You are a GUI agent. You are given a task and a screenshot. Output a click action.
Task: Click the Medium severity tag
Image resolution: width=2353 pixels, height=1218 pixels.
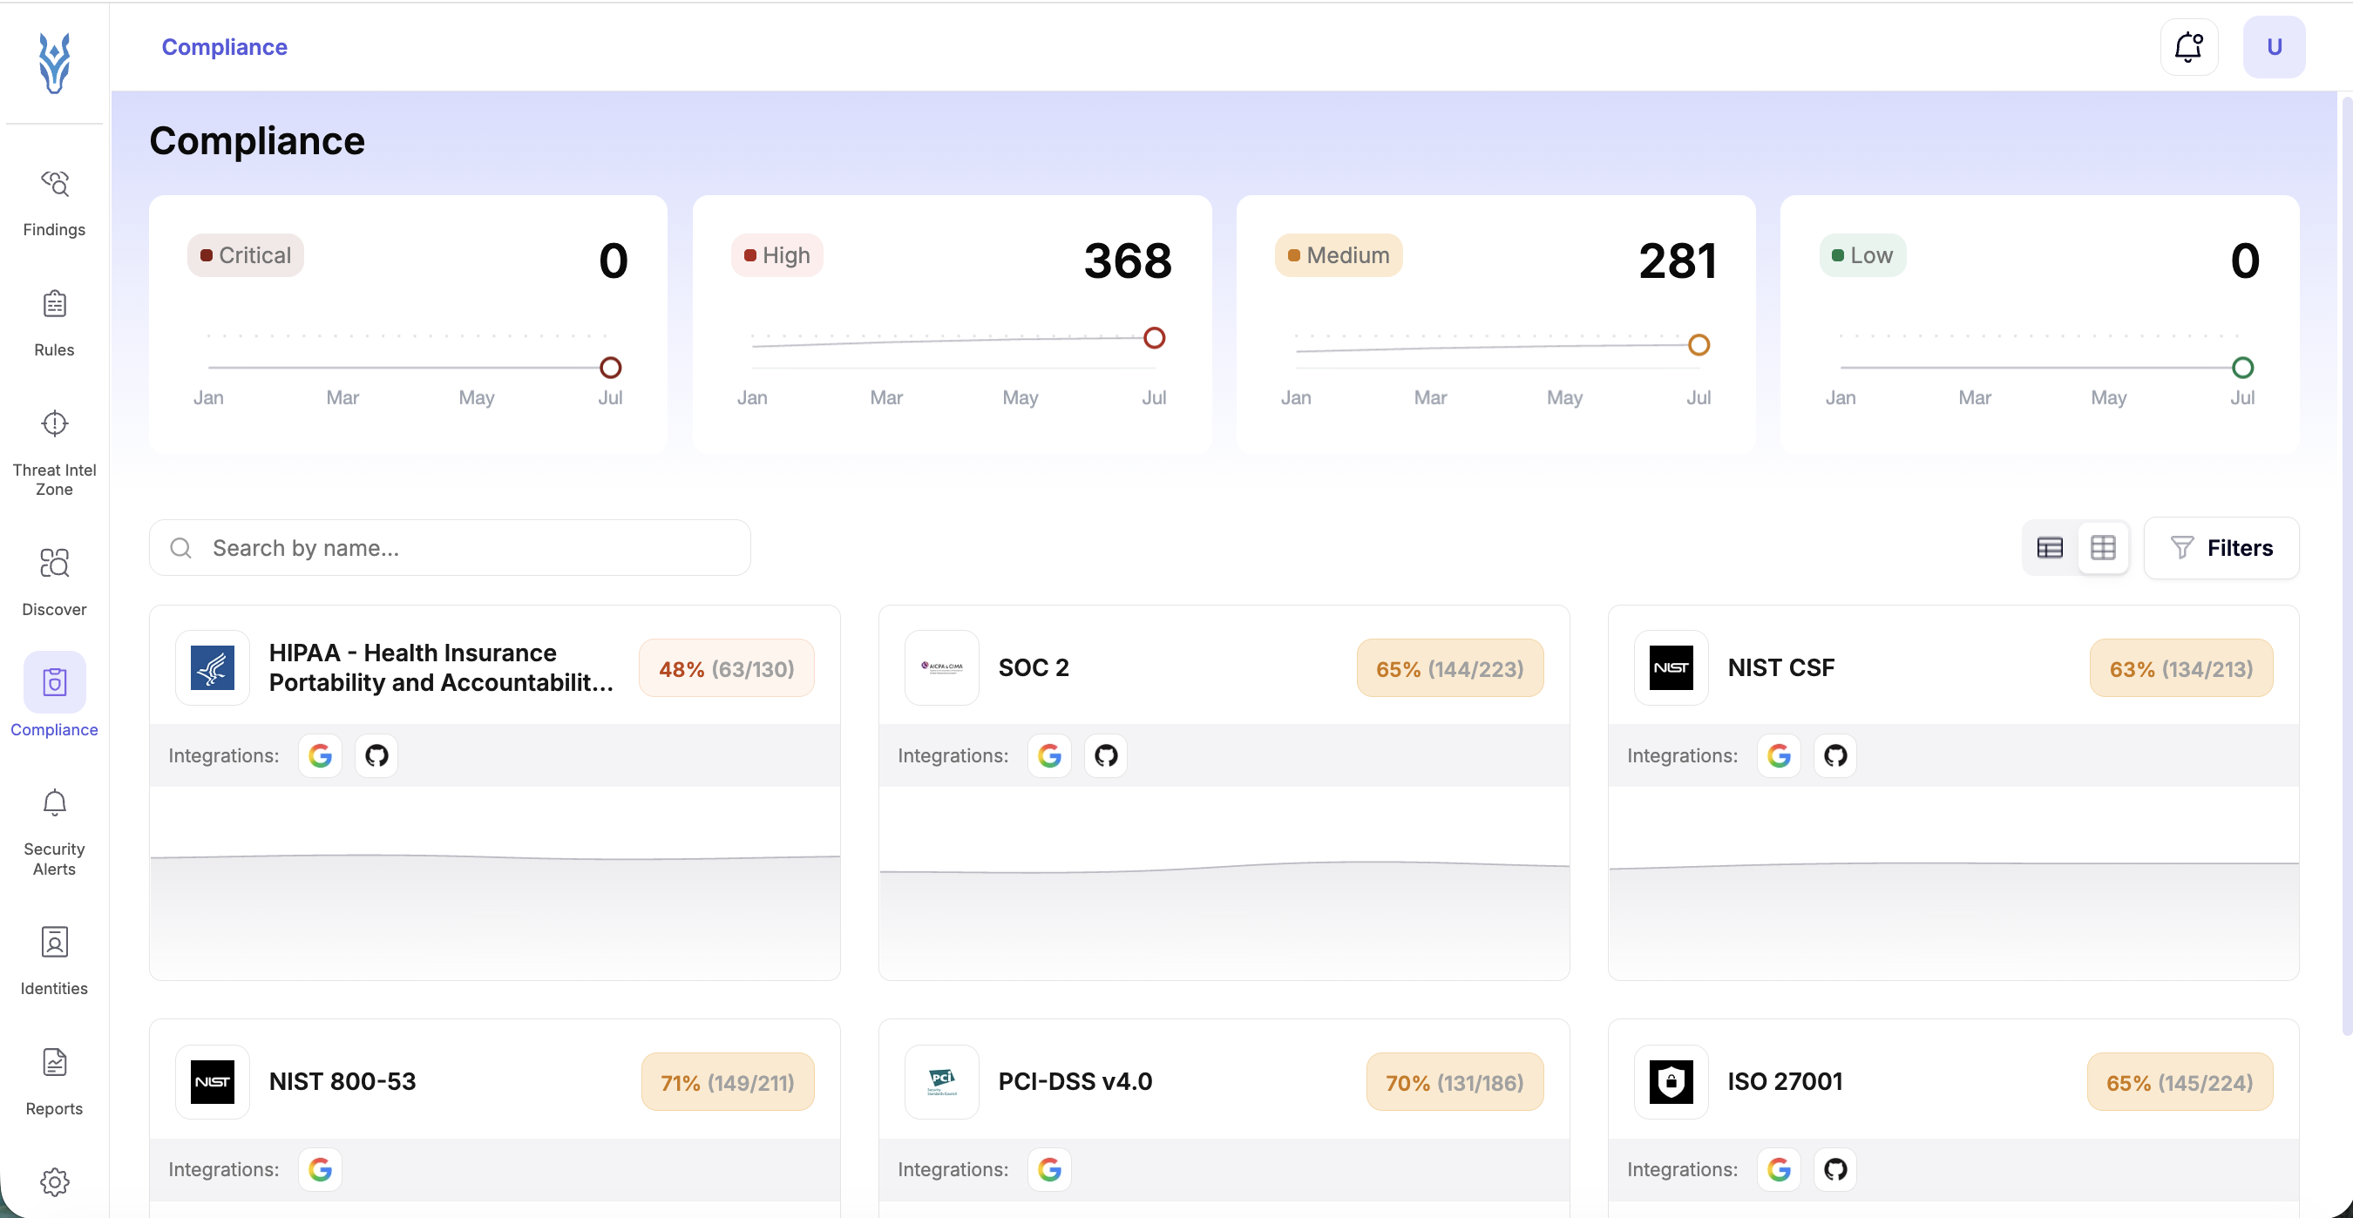[1339, 254]
